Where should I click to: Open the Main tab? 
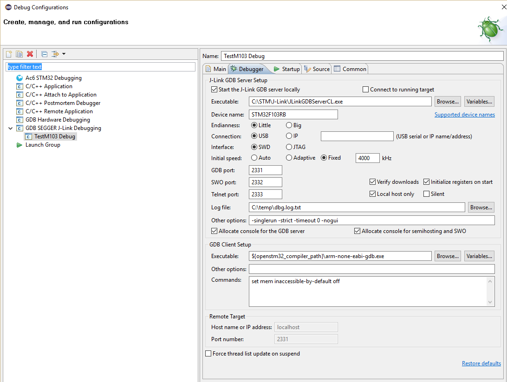pyautogui.click(x=216, y=69)
